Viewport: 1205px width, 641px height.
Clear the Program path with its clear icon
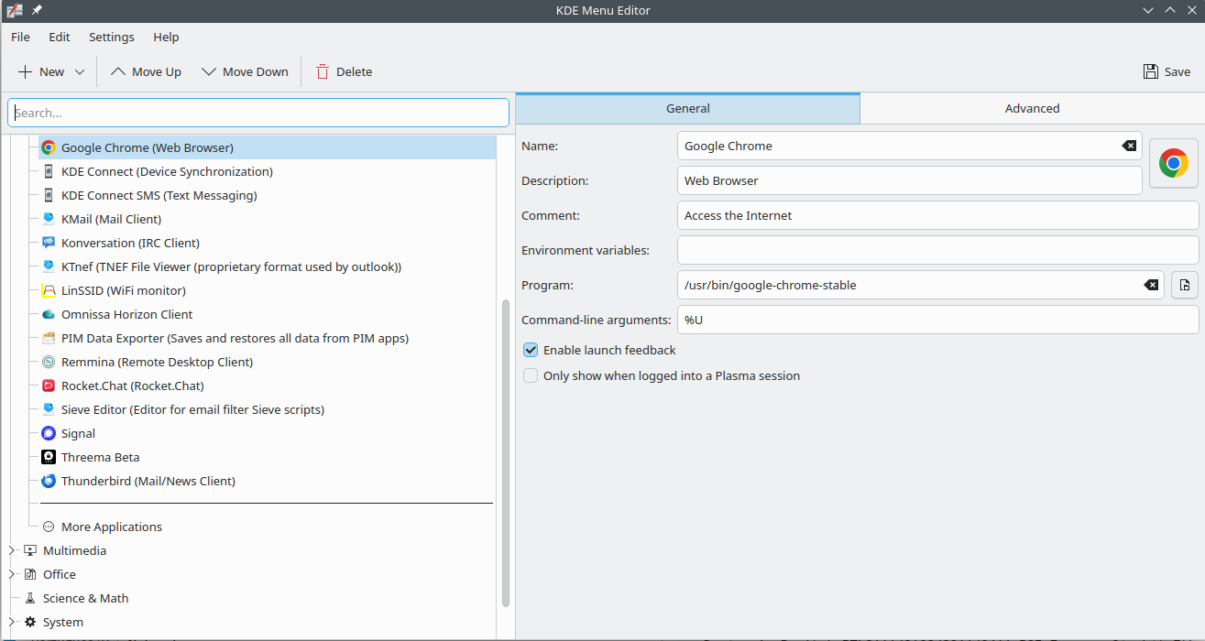tap(1151, 285)
